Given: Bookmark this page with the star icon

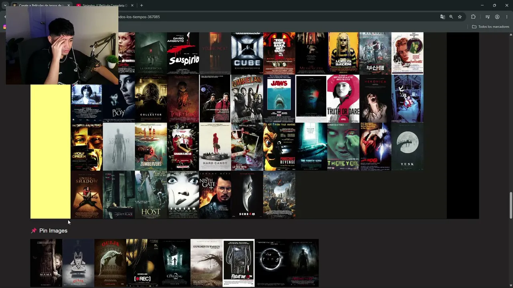Looking at the screenshot, I should [x=460, y=17].
